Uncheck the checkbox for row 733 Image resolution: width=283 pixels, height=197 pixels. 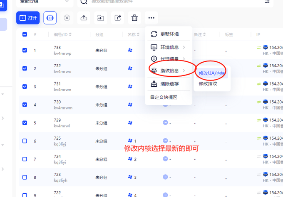tap(25, 50)
